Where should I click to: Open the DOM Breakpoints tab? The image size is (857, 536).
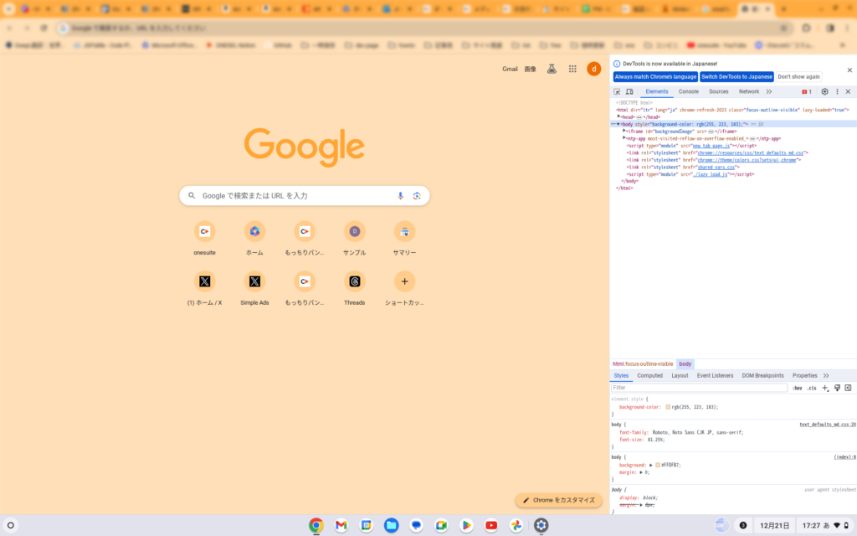(762, 376)
